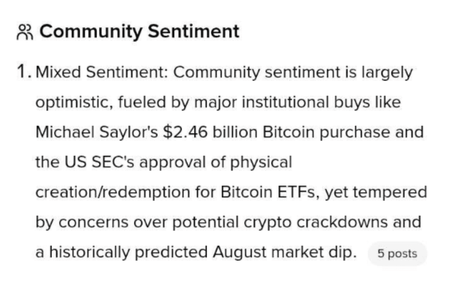
Task: Click the Community Sentiment heading
Action: click(139, 32)
